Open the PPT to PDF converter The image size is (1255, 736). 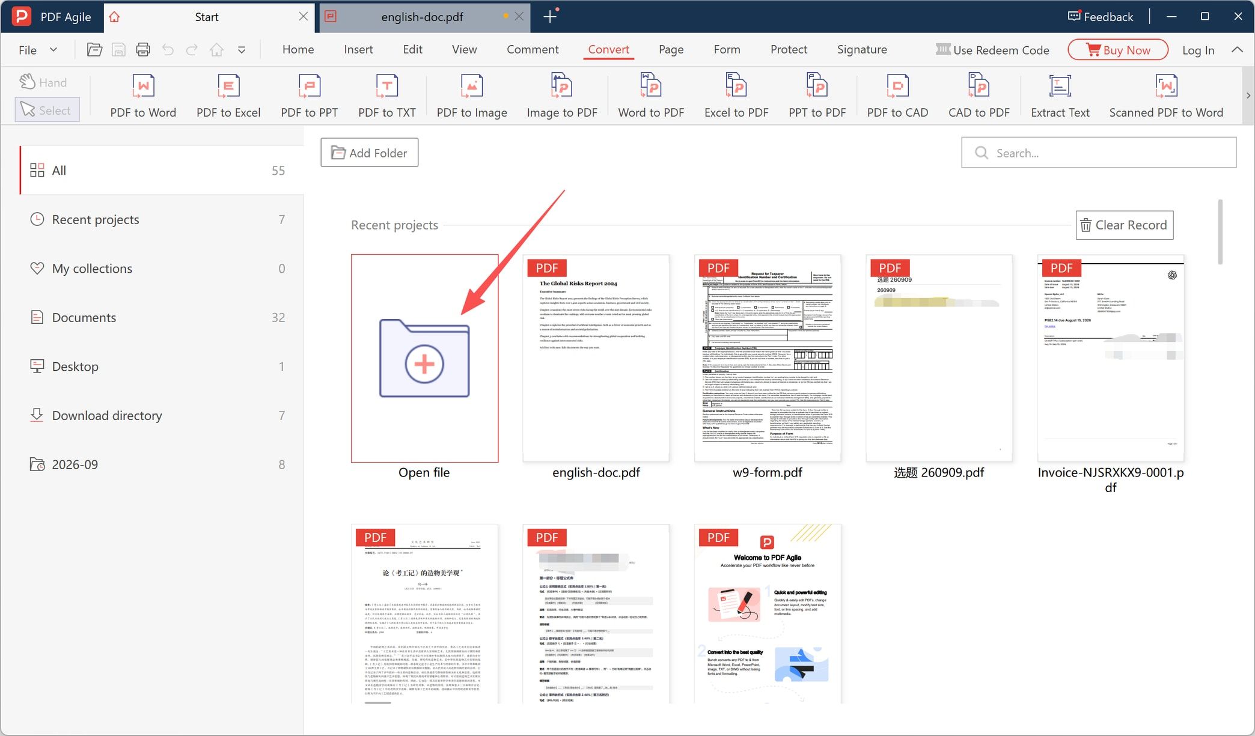817,96
